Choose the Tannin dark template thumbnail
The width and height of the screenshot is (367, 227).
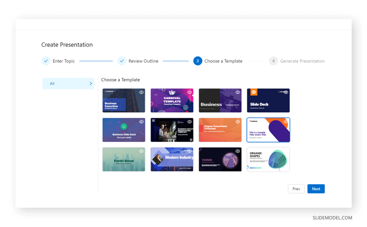point(220,160)
